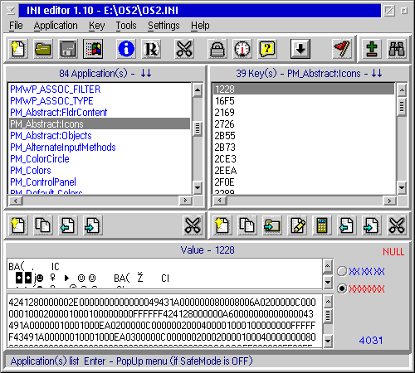Open the yellow question mark help icon
415x373 pixels.
point(267,49)
